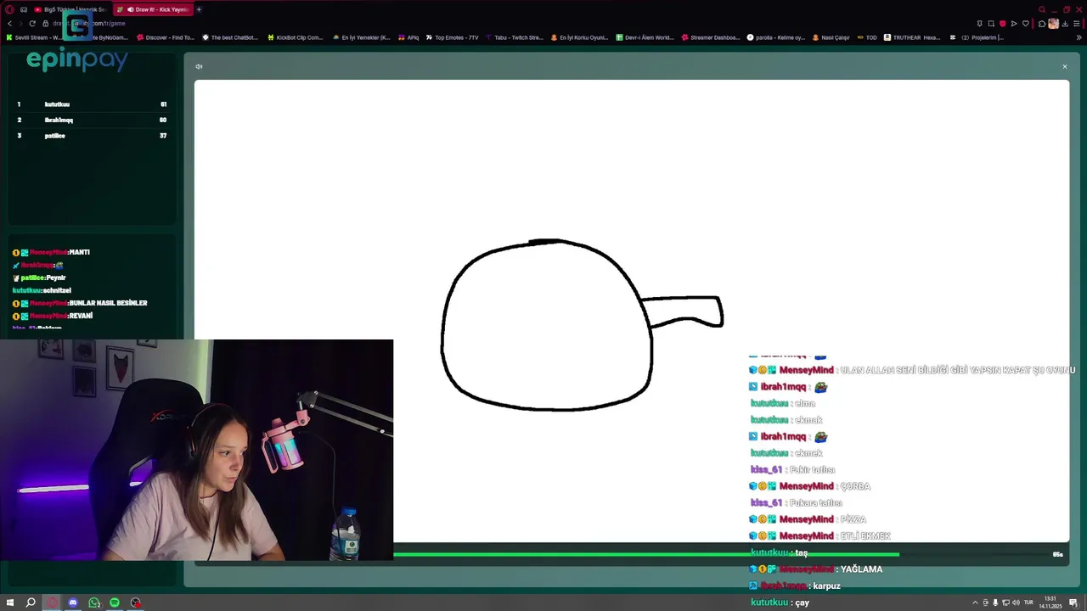The image size is (1087, 611).
Task: Click MenseyMind MANTI chat message
Action: pos(51,252)
